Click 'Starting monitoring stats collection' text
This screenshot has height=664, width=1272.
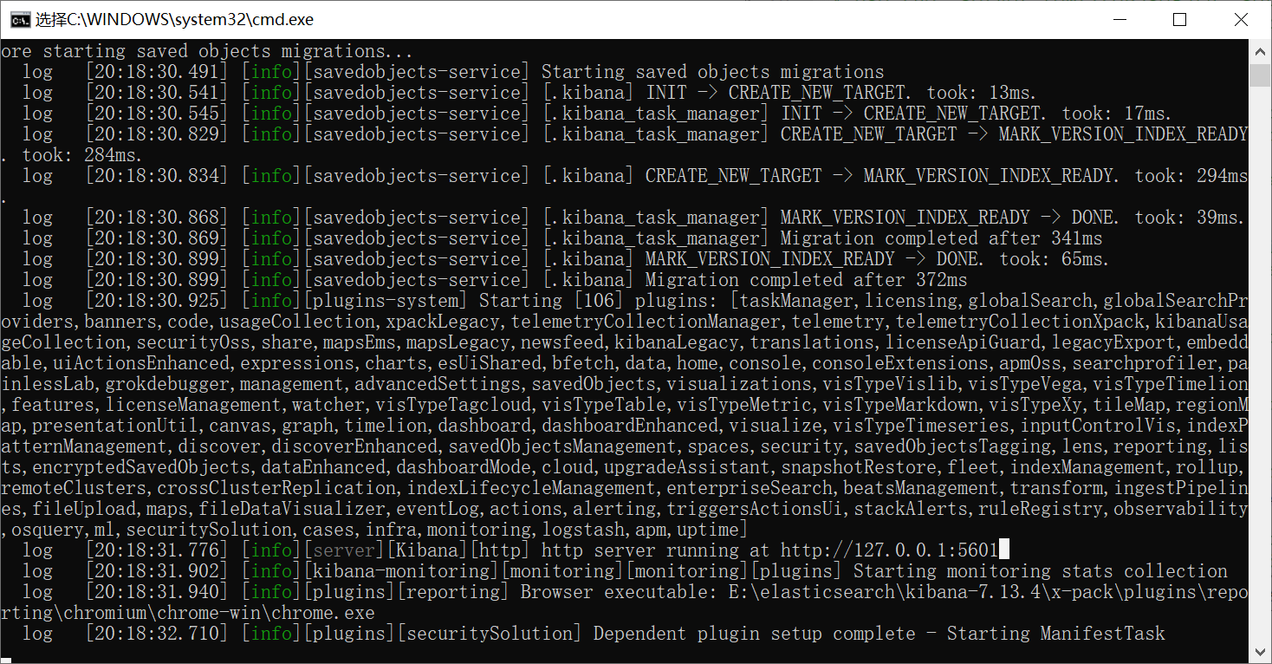click(x=1041, y=570)
